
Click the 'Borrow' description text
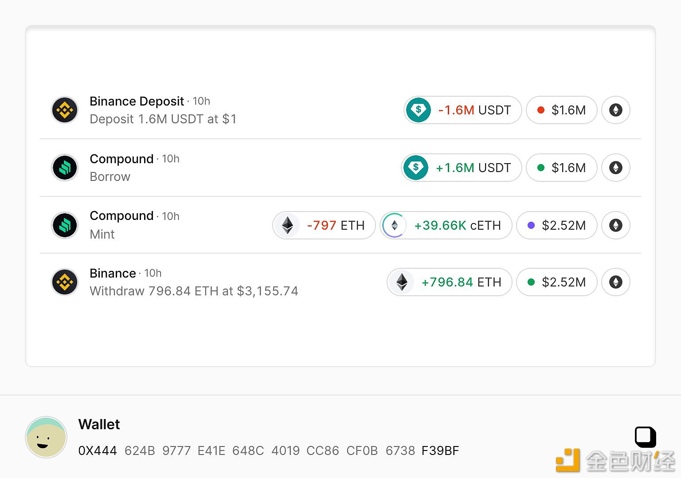point(110,176)
